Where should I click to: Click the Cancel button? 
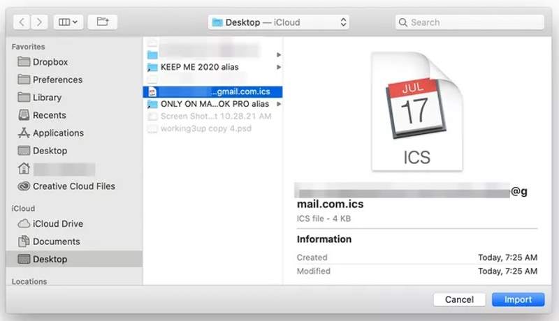tap(459, 299)
